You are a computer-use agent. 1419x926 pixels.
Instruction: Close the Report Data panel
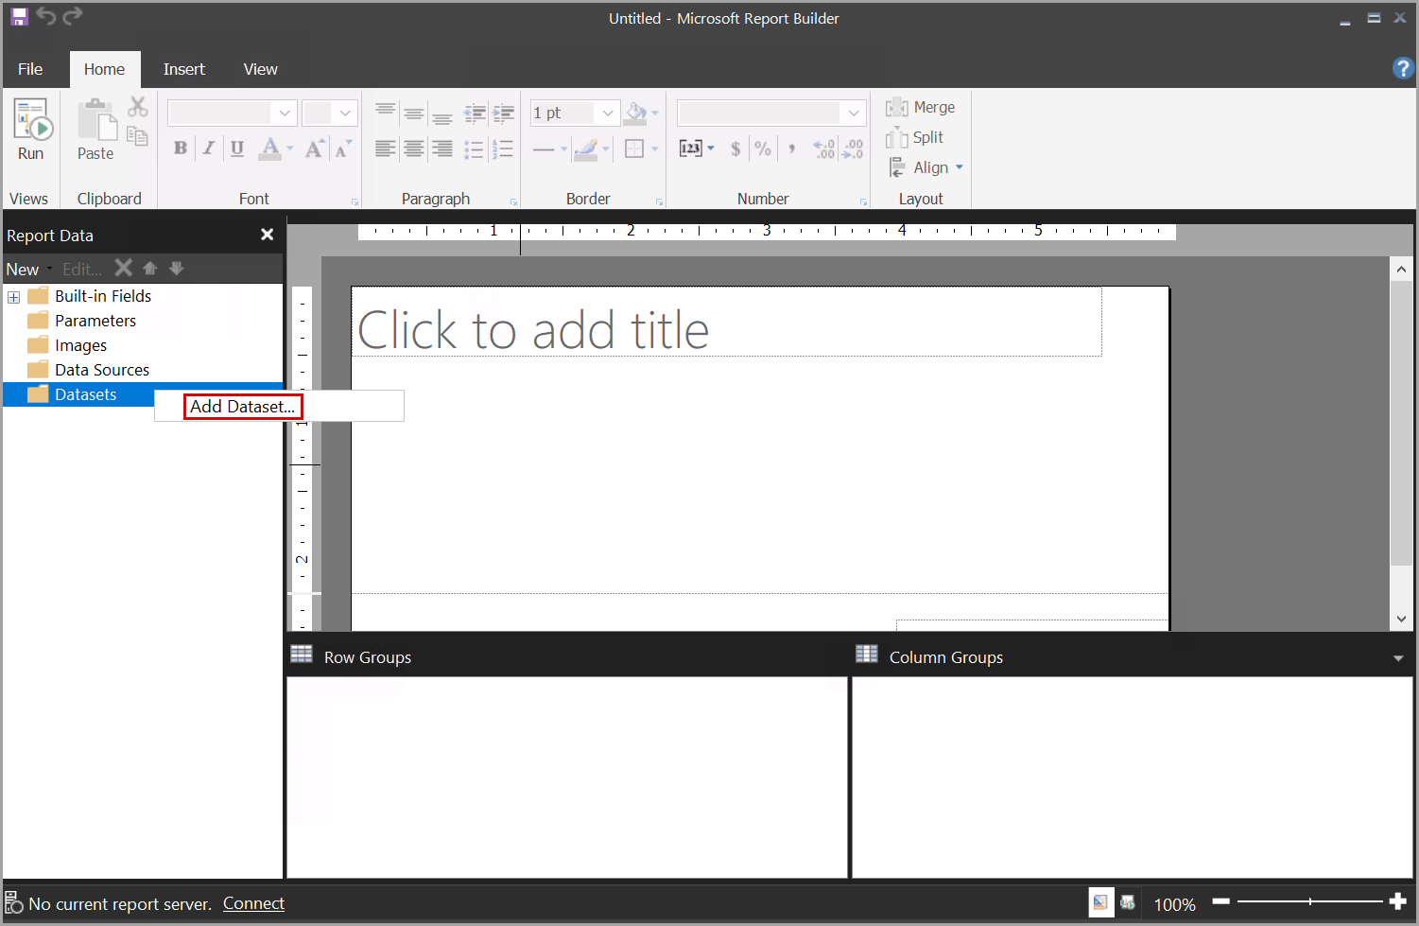coord(267,235)
